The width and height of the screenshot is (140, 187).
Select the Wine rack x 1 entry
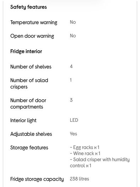[85, 154]
